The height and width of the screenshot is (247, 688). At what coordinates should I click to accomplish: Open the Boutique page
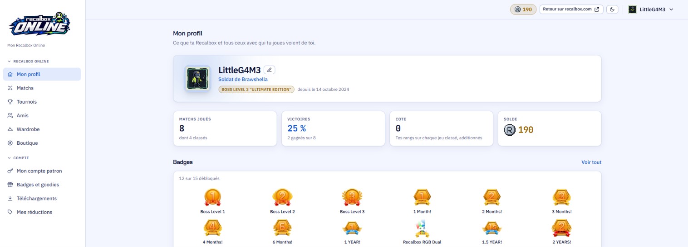point(42,143)
